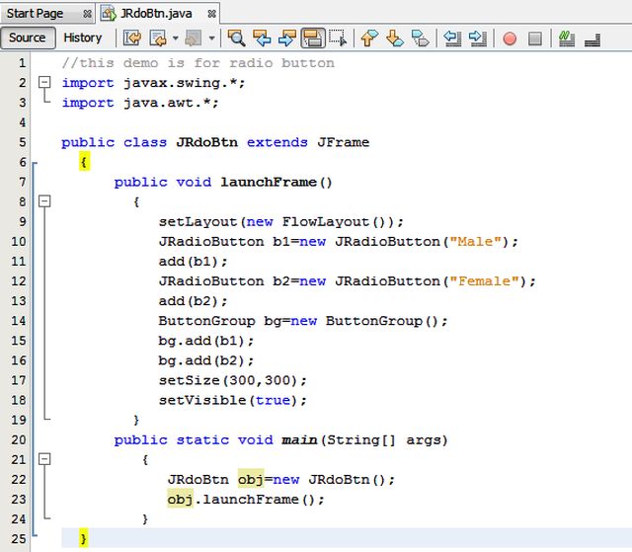
Task: Comment selected lines icon
Action: click(x=567, y=39)
